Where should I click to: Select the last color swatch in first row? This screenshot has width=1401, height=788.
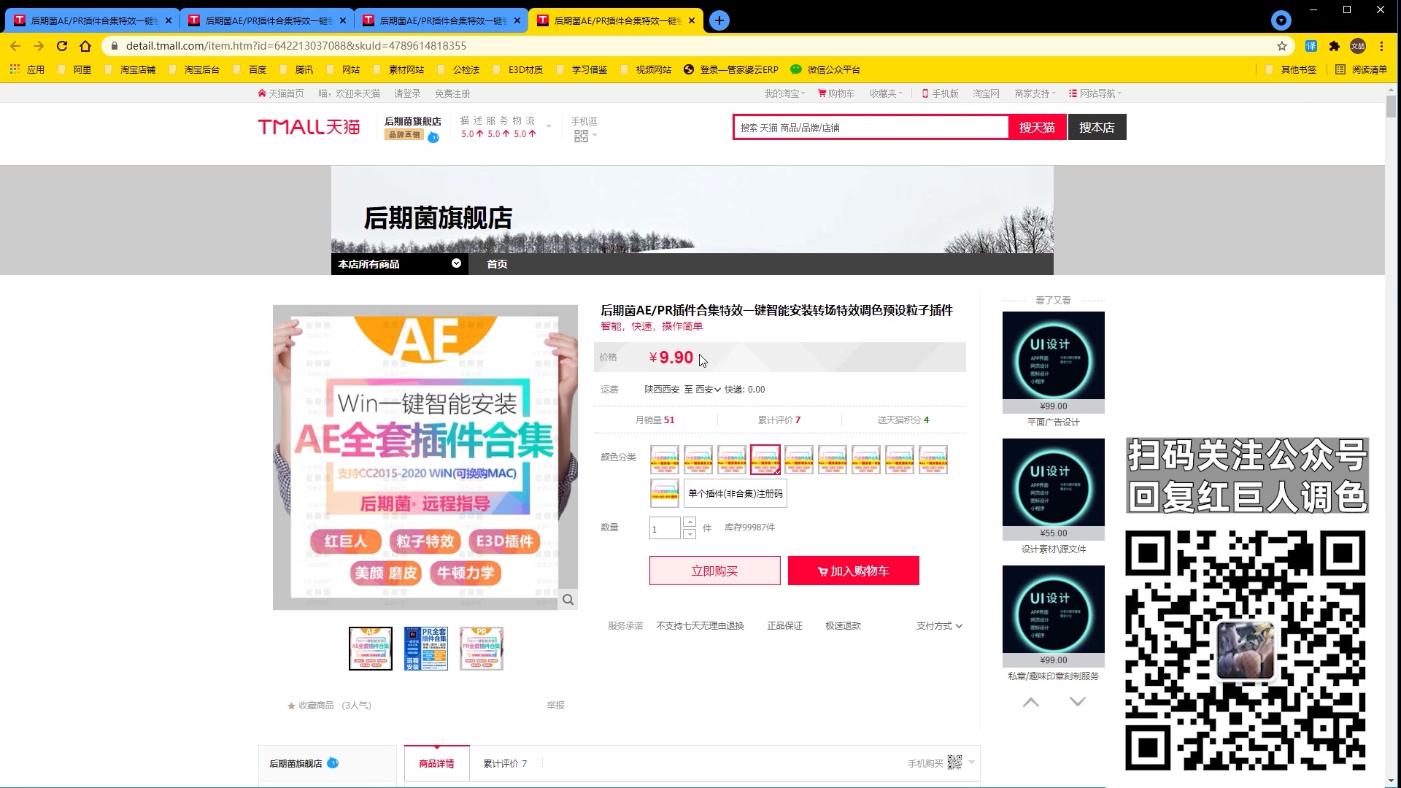point(933,460)
